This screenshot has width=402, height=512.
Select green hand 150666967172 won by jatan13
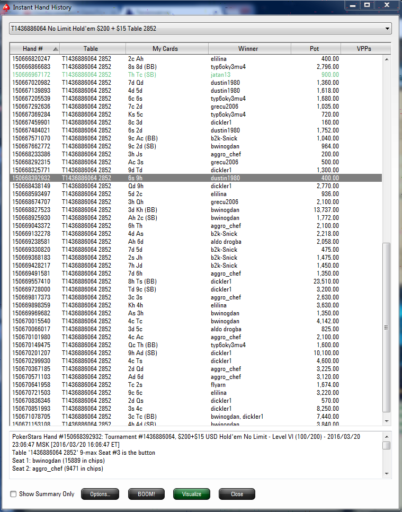click(x=196, y=75)
